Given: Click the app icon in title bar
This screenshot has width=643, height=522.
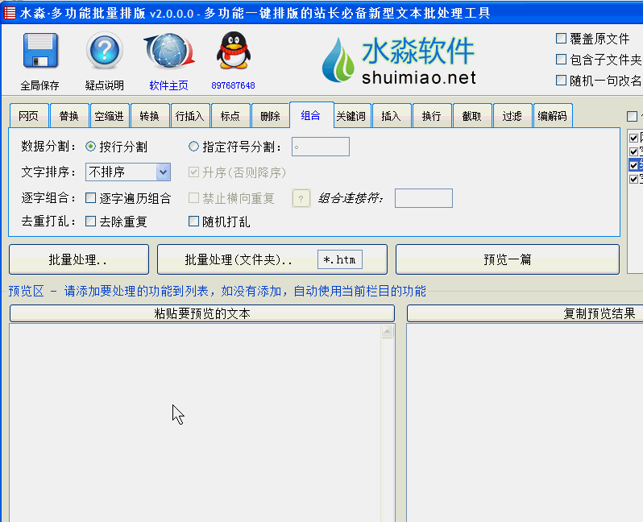Looking at the screenshot, I should click(x=10, y=13).
